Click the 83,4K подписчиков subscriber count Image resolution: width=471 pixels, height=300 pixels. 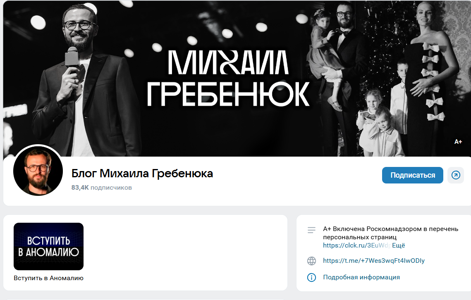[x=102, y=187]
